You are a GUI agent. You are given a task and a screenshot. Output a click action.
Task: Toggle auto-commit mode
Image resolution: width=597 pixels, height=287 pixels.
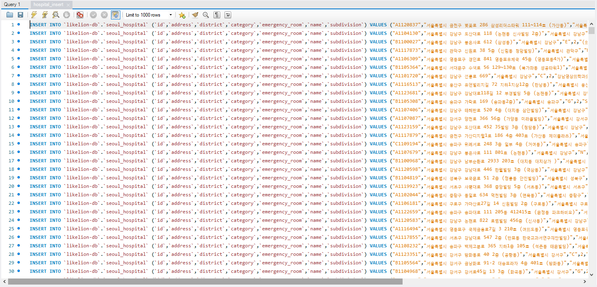pos(115,15)
